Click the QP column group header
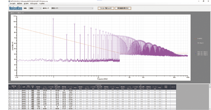The image size is (211, 110). tap(141, 85)
